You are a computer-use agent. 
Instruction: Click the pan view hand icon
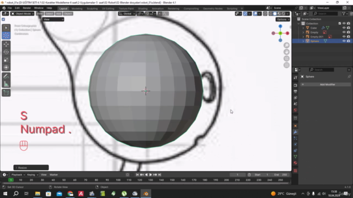click(286, 52)
